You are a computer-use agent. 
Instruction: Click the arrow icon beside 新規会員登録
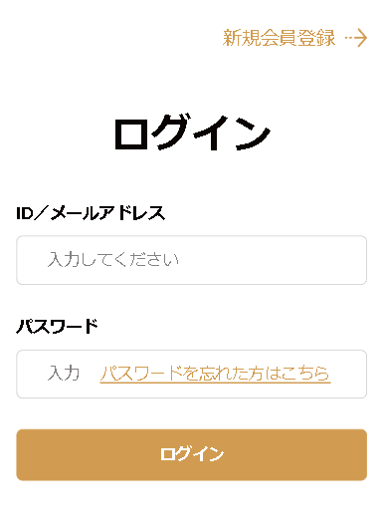pyautogui.click(x=356, y=38)
